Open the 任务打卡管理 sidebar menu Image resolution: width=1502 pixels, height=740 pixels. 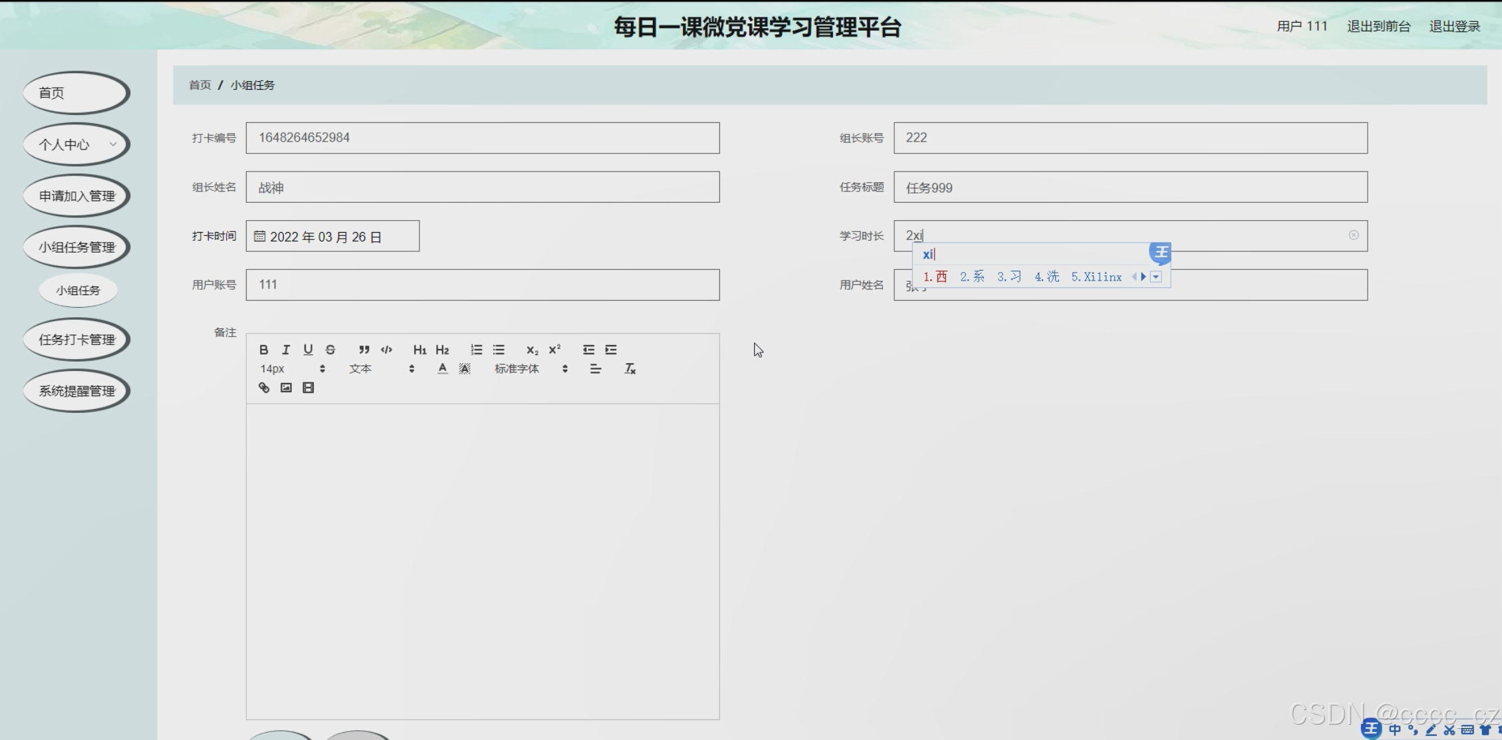(x=76, y=340)
